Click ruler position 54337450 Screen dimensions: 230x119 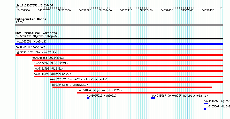point(208,10)
